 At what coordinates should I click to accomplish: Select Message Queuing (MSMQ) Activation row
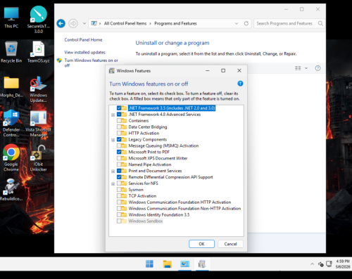[163, 145]
